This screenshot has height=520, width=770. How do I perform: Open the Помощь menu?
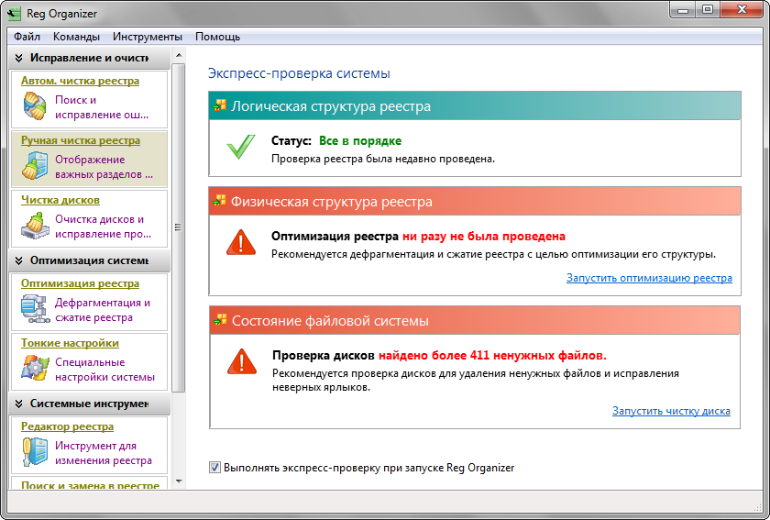(x=217, y=37)
